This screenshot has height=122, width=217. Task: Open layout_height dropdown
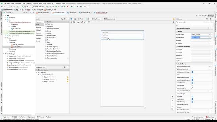pos(210,37)
